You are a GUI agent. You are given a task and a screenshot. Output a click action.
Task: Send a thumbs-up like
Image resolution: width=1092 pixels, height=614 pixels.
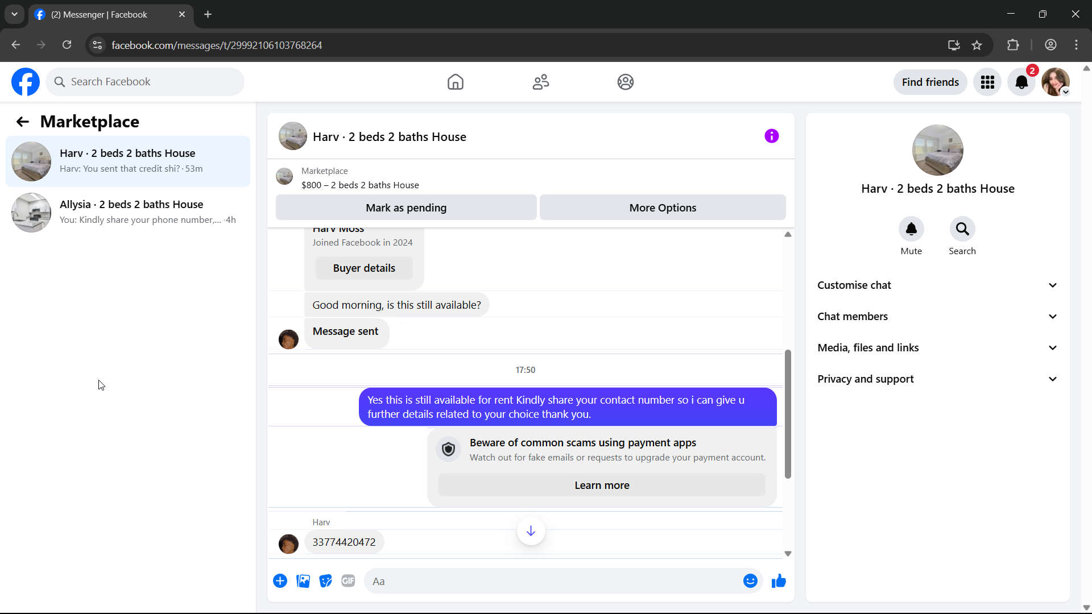779,581
